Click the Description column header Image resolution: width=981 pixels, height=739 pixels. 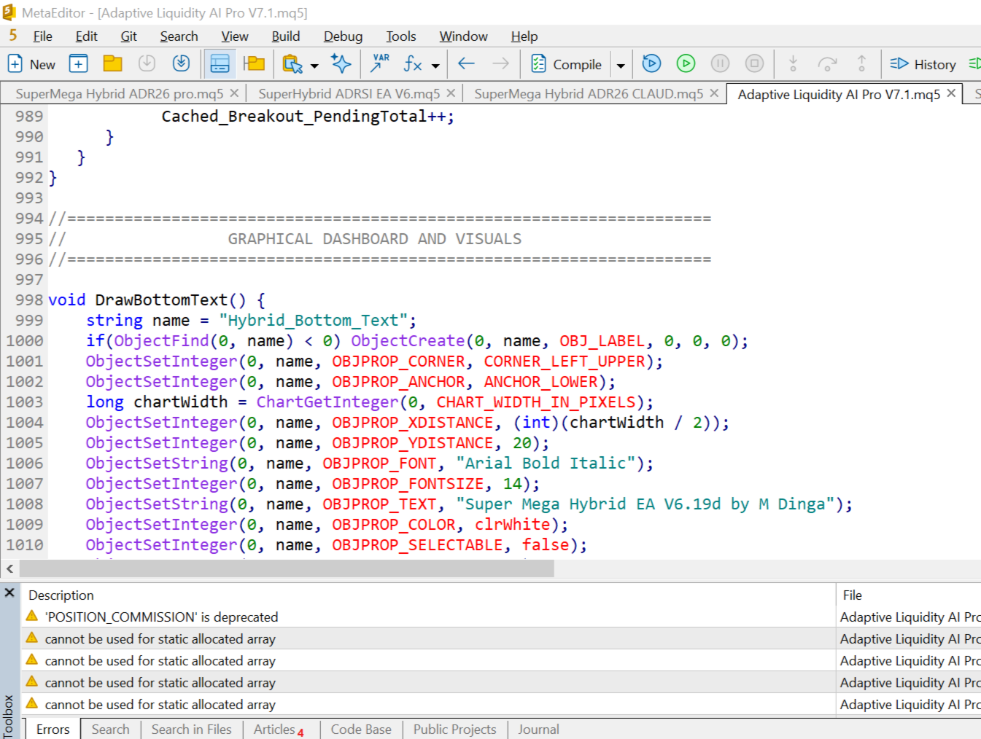(429, 595)
